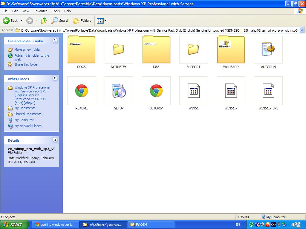Select the WIN51 file icon

coord(194,91)
